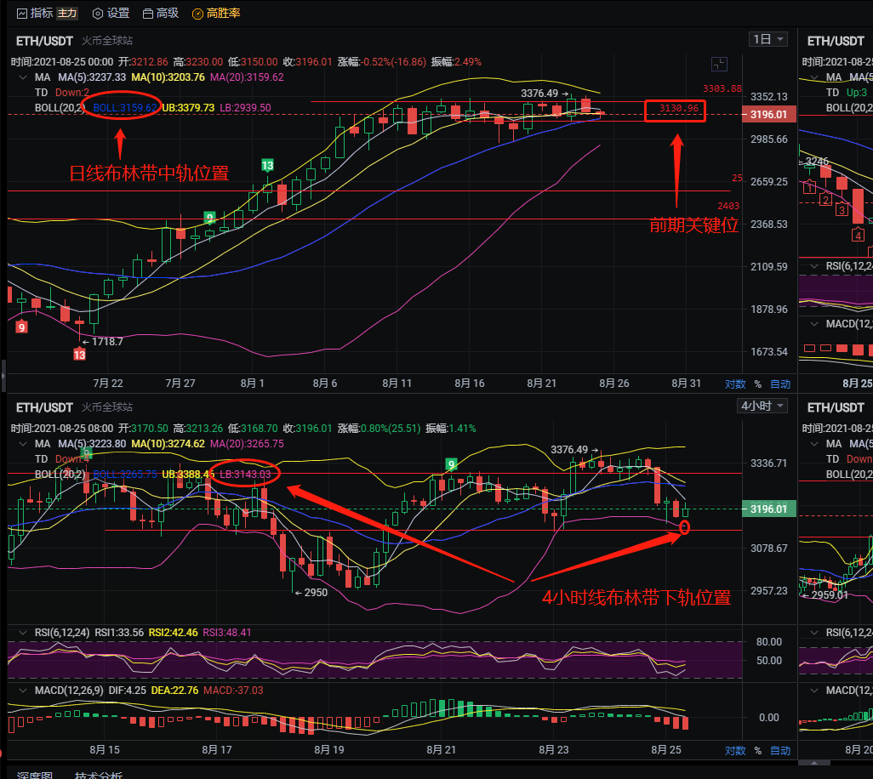This screenshot has height=779, width=873.
Task: Click MA(10):3203.76 value on daily chart
Action: click(x=168, y=77)
